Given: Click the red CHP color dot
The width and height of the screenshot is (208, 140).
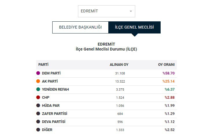Looking at the screenshot, I should click(38, 97).
